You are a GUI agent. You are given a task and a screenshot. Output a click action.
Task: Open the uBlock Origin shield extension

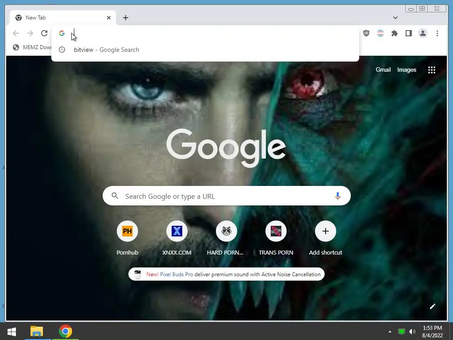point(366,33)
